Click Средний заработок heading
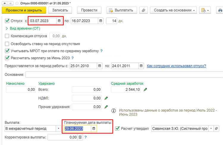Screen dimensions: 223x145 coord(127,83)
